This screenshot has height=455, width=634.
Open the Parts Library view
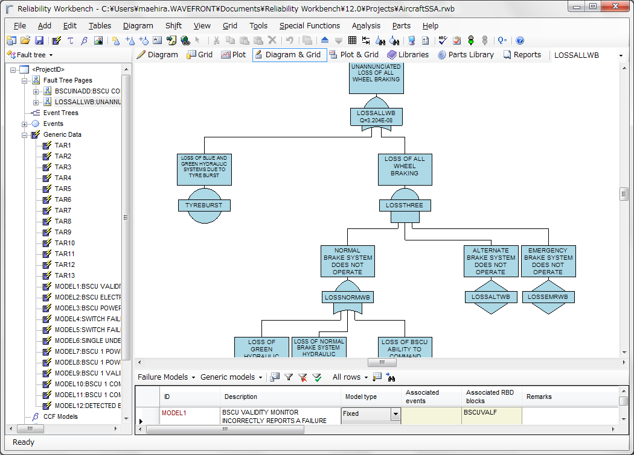[466, 55]
